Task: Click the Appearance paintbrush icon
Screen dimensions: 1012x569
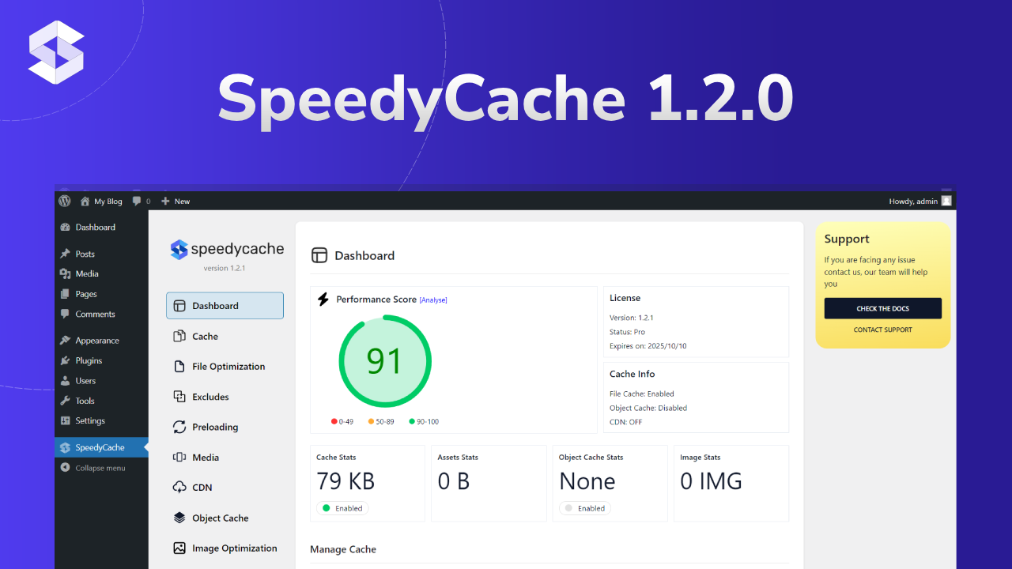Action: coord(65,341)
